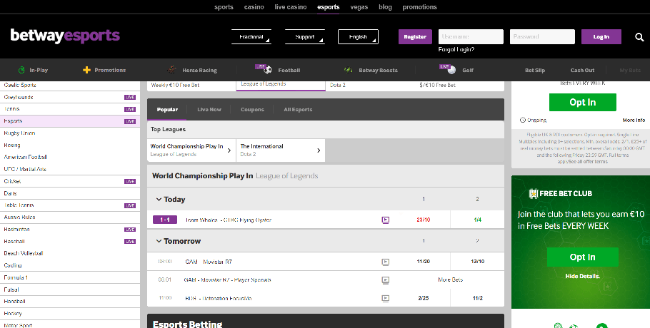Image resolution: width=650 pixels, height=328 pixels.
Task: Expand the Support dropdown
Action: coord(305,37)
